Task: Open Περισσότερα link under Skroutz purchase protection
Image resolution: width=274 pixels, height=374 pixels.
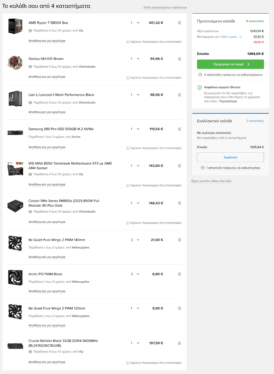Action: [x=228, y=101]
